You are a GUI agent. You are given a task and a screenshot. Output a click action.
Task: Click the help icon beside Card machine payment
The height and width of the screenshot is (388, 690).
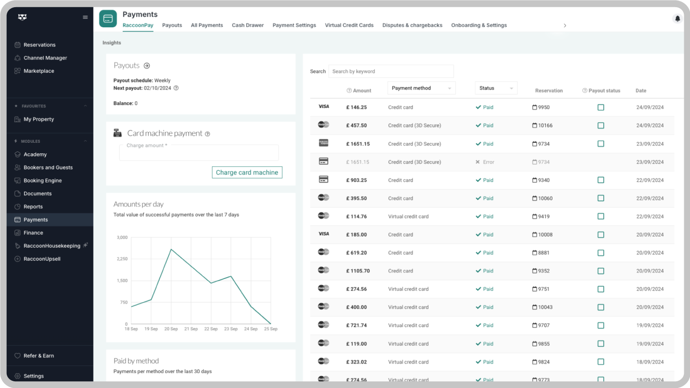tap(207, 134)
